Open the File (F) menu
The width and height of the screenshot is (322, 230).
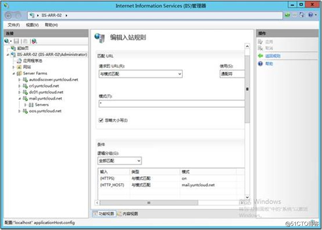(x=14, y=25)
